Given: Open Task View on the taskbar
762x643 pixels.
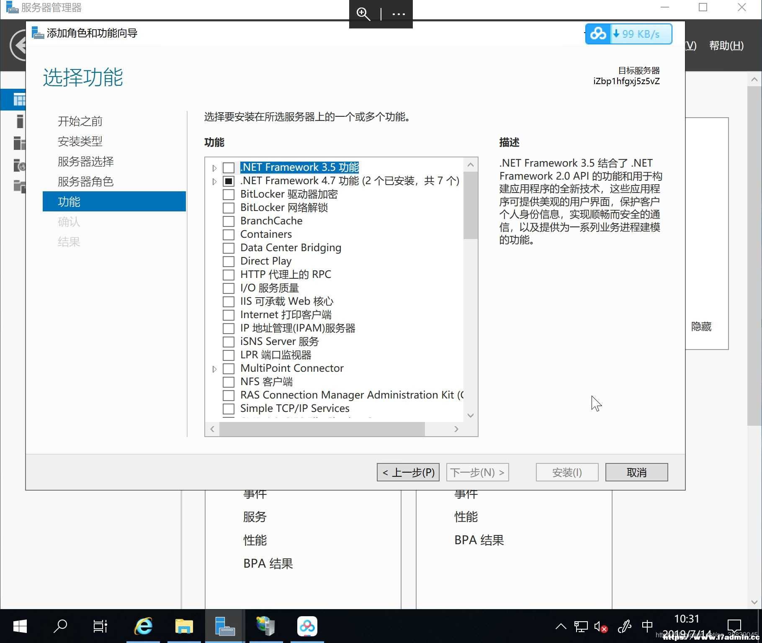Looking at the screenshot, I should (100, 626).
